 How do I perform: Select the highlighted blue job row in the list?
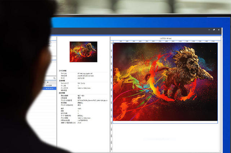coord(49,88)
